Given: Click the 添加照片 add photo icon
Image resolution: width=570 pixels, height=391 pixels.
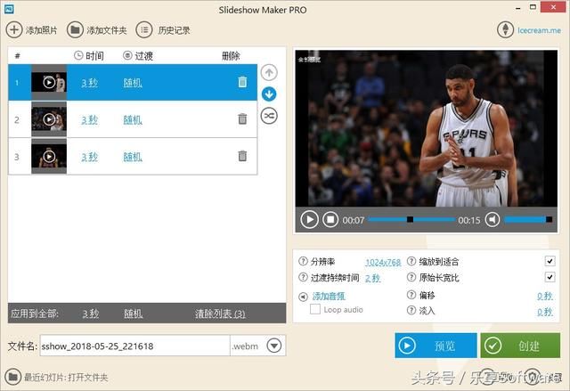Looking at the screenshot, I should (15, 29).
